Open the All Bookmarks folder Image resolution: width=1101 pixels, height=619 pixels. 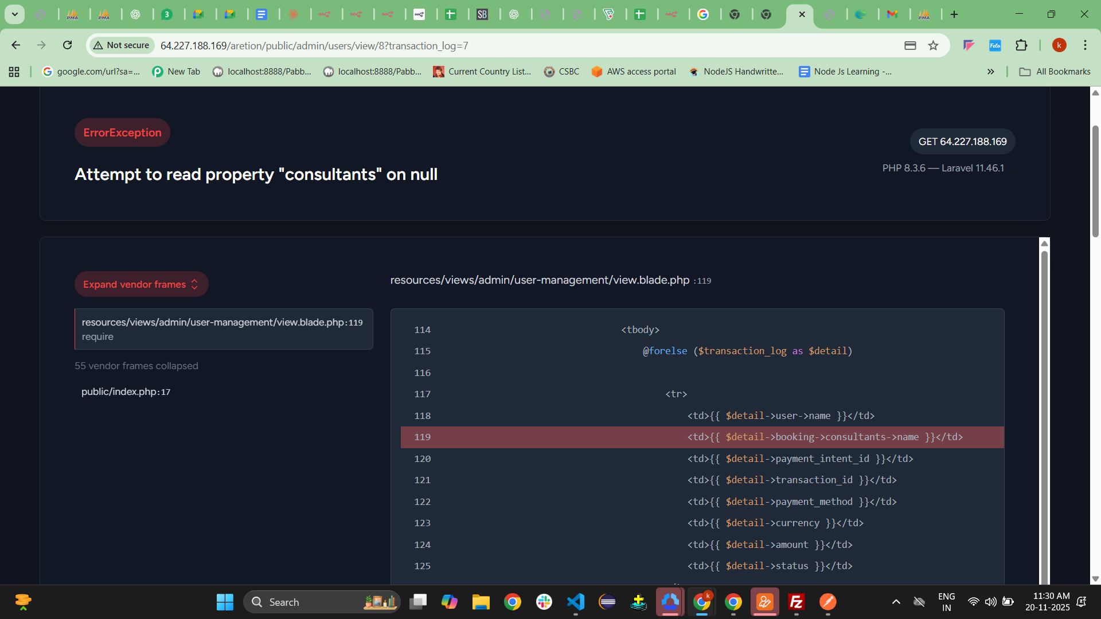(1055, 72)
